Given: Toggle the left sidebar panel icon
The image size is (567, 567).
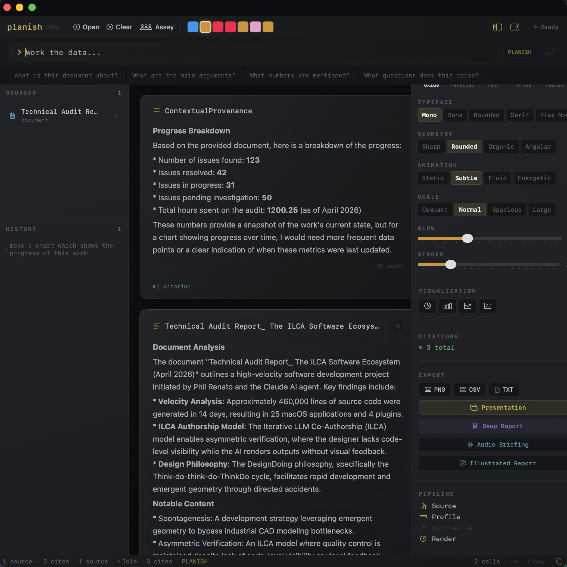Looking at the screenshot, I should point(497,27).
